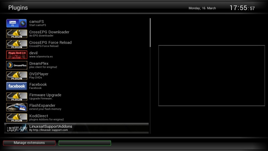The width and height of the screenshot is (268, 151).
Task: Open the camoFS plugin icon
Action: [x=16, y=23]
